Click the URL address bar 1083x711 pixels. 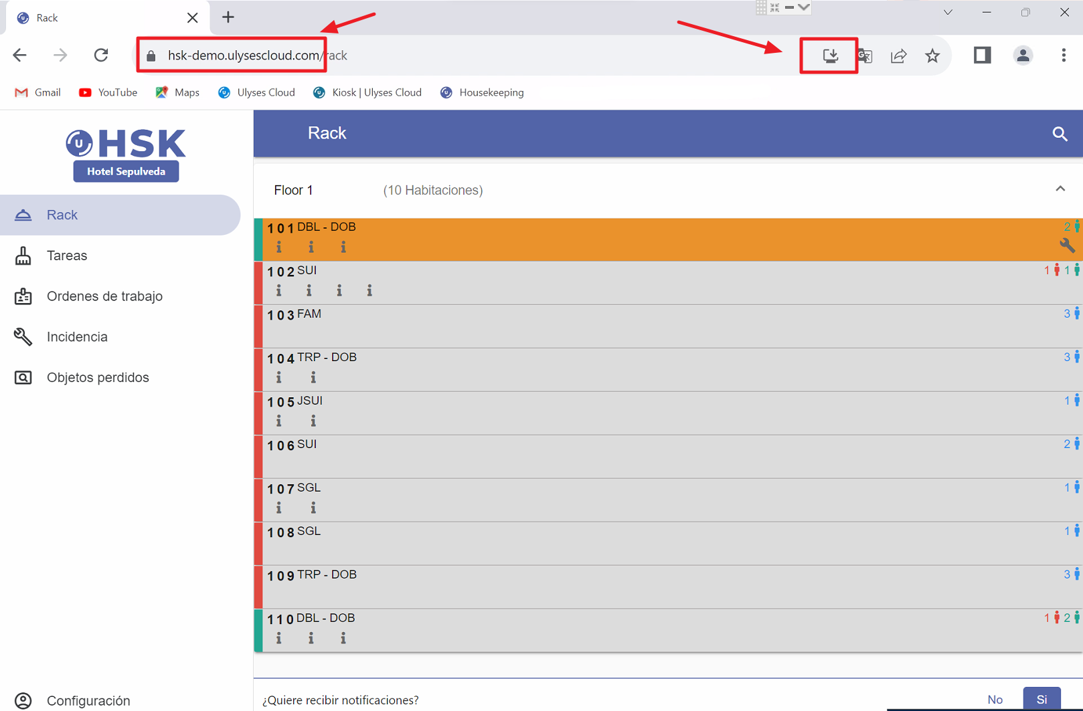click(x=469, y=56)
